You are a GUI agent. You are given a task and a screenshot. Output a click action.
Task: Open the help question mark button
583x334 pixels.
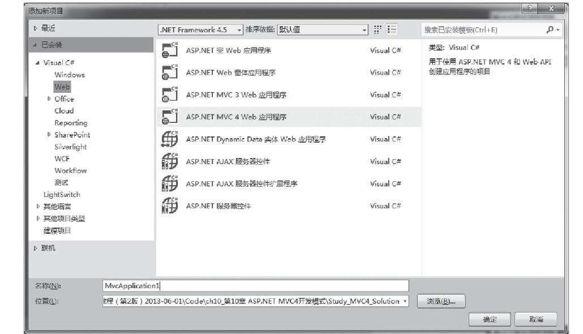(530, 8)
